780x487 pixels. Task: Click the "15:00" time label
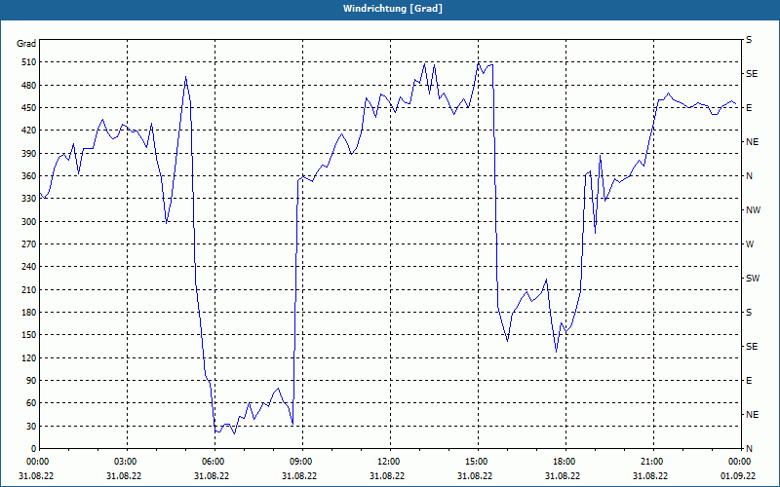click(x=475, y=462)
